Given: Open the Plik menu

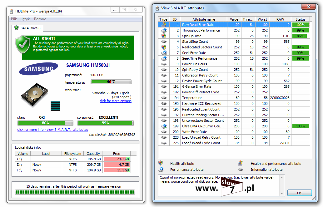Looking at the screenshot, I should pos(14,19).
